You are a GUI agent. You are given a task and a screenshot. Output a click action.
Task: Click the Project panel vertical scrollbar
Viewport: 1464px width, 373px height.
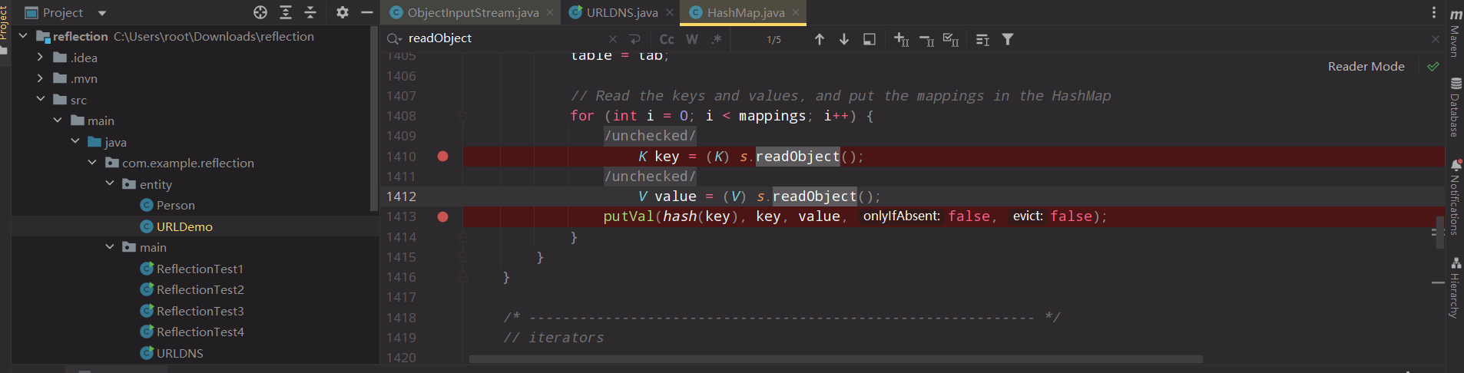pyautogui.click(x=374, y=119)
